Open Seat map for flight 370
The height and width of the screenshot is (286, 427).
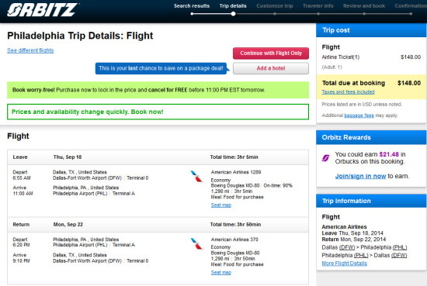pos(220,272)
